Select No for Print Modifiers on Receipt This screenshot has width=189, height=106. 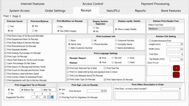pos(58,26)
